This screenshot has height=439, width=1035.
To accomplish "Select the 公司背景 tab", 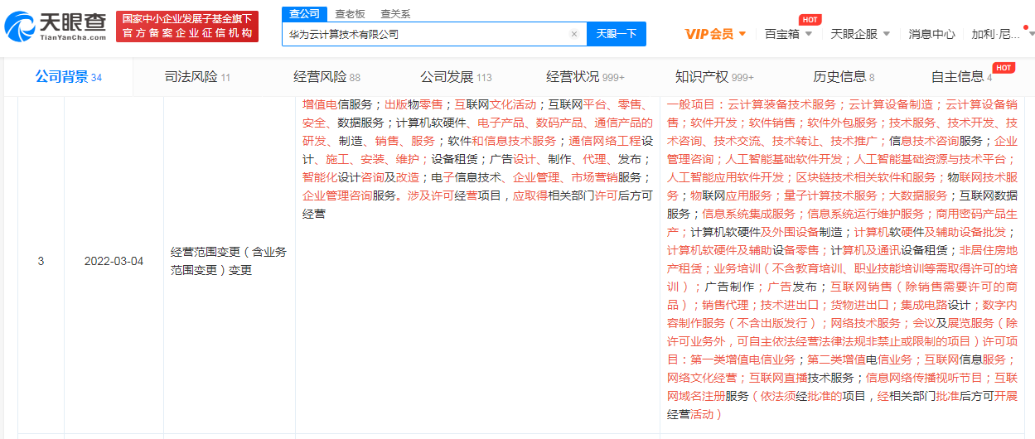I will coord(68,77).
